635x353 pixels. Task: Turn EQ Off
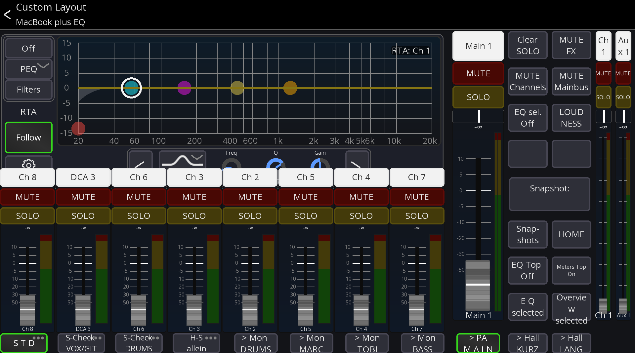pos(28,49)
